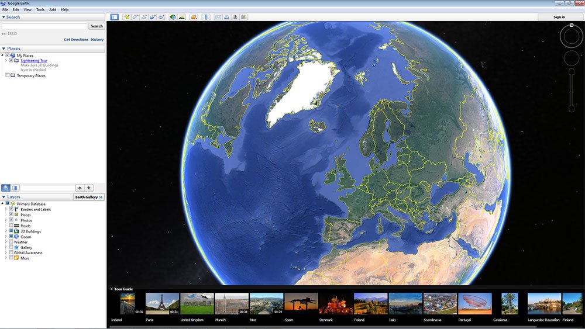Start the Record a Tour tool

click(x=161, y=17)
